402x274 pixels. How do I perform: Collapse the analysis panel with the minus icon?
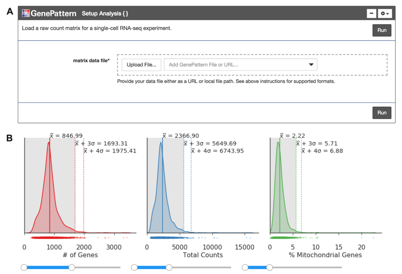coord(371,13)
